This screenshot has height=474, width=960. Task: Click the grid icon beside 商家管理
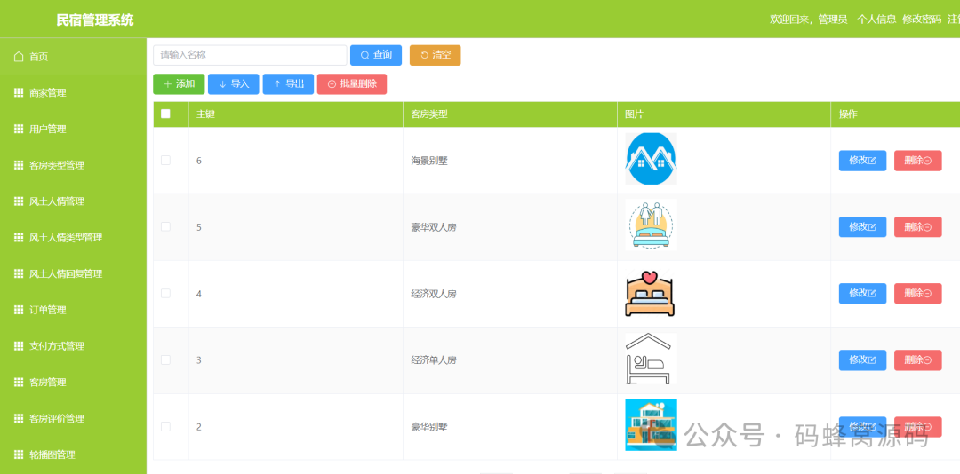click(x=19, y=93)
